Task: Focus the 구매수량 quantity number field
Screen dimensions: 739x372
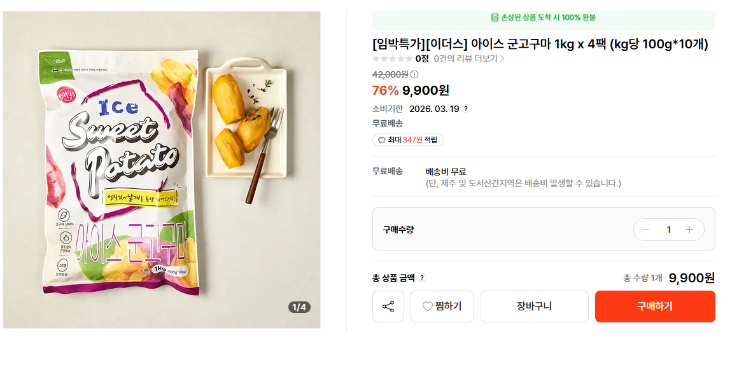Action: pos(668,230)
